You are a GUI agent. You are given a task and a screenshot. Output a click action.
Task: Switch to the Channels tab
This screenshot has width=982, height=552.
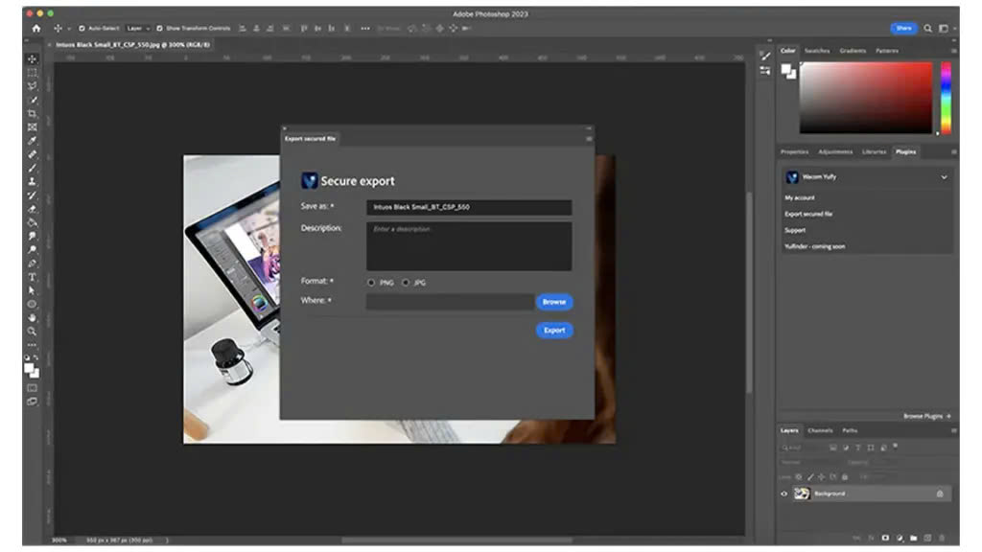coord(820,430)
